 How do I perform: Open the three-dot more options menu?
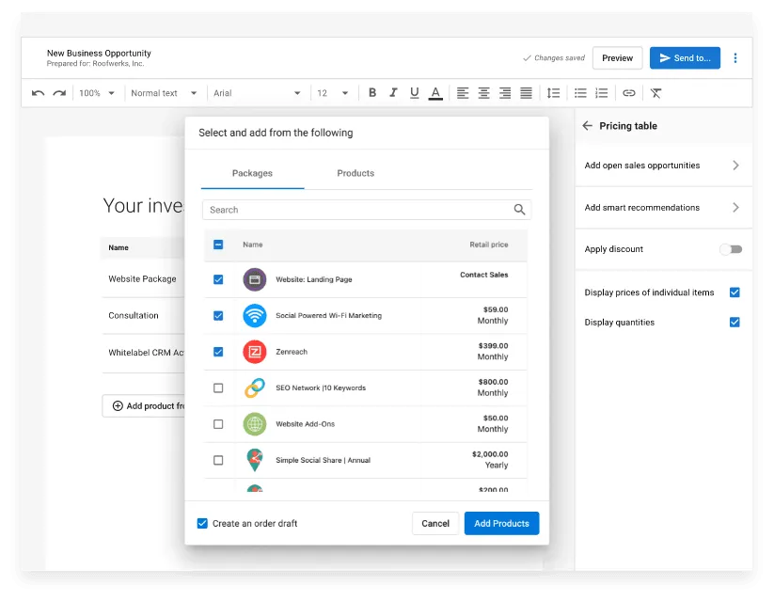pyautogui.click(x=735, y=58)
